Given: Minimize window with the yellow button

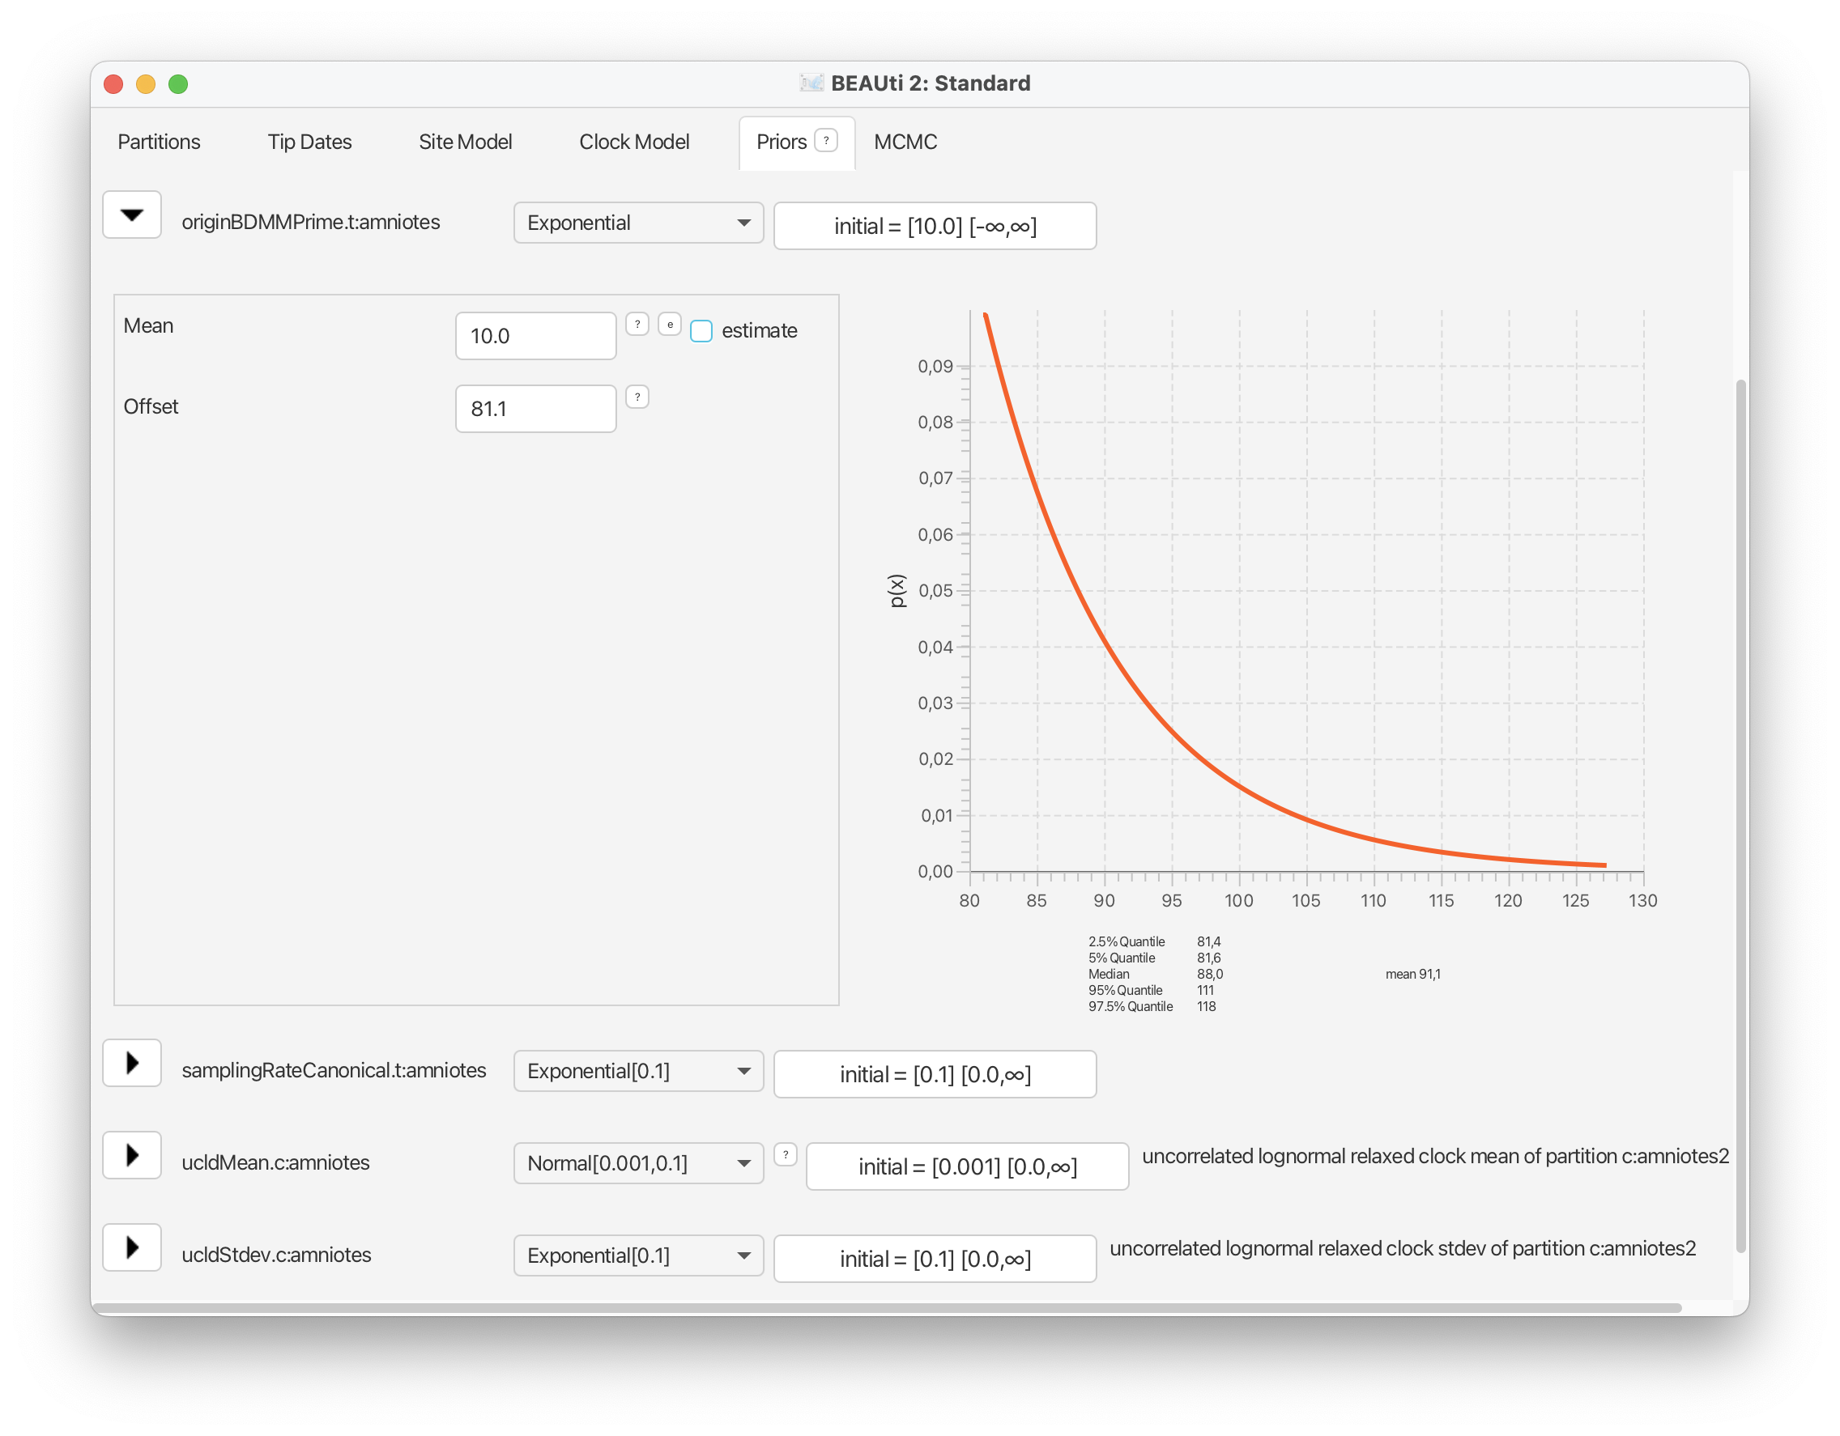Looking at the screenshot, I should pos(146,83).
